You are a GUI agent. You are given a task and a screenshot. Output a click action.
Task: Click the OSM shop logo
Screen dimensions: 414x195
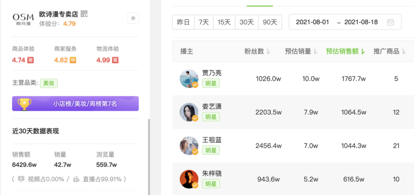coord(23,20)
